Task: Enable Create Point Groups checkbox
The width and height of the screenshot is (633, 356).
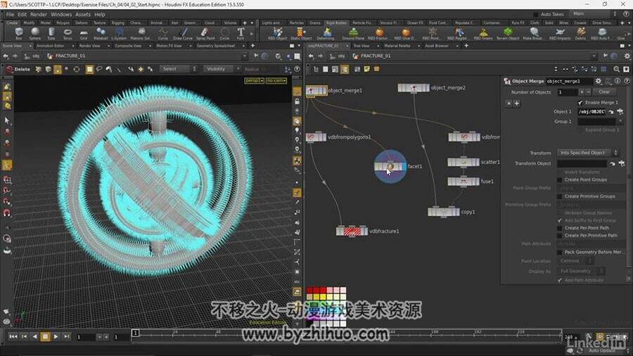Action: 560,179
